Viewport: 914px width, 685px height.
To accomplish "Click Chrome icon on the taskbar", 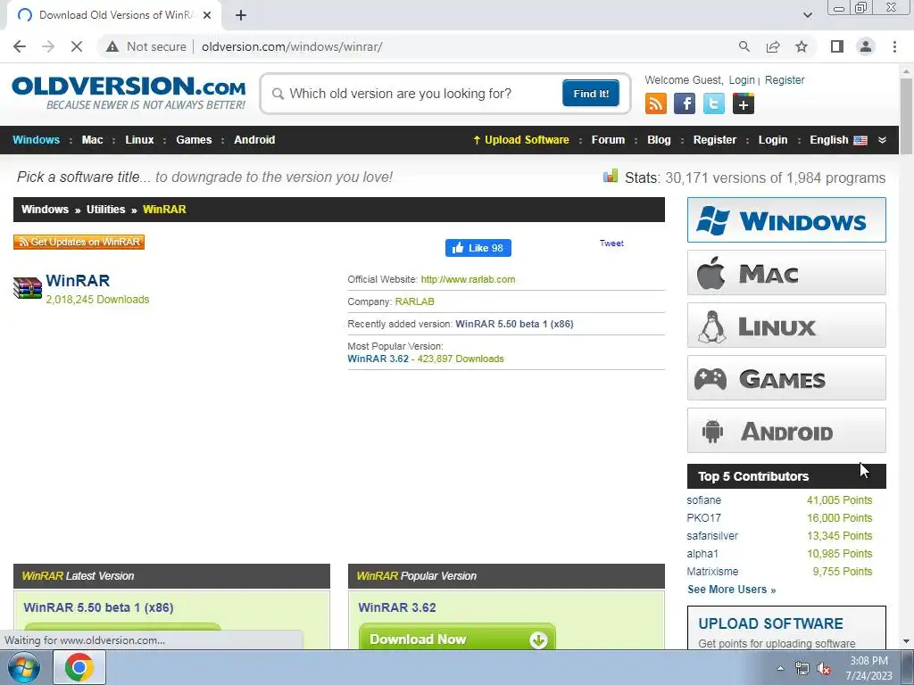I will 79,667.
